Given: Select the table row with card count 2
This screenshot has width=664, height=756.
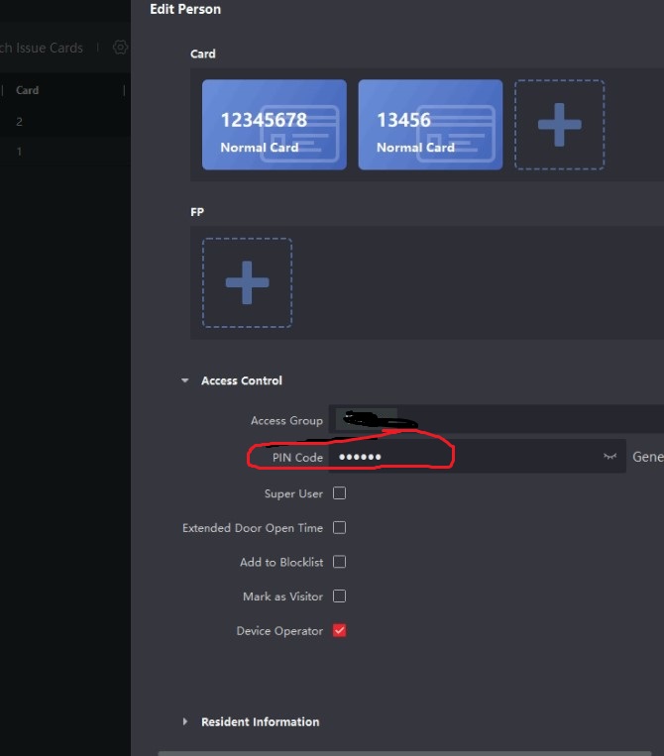Looking at the screenshot, I should 59,122.
